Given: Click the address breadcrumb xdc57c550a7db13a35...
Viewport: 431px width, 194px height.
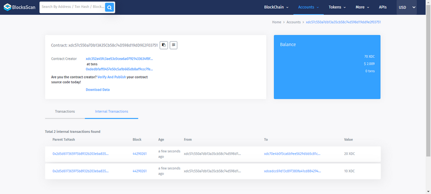Looking at the screenshot, I should click(343, 22).
